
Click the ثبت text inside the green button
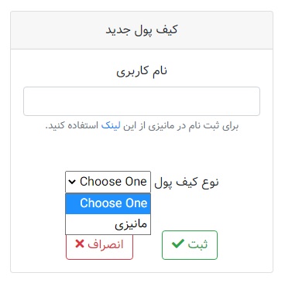(197, 244)
